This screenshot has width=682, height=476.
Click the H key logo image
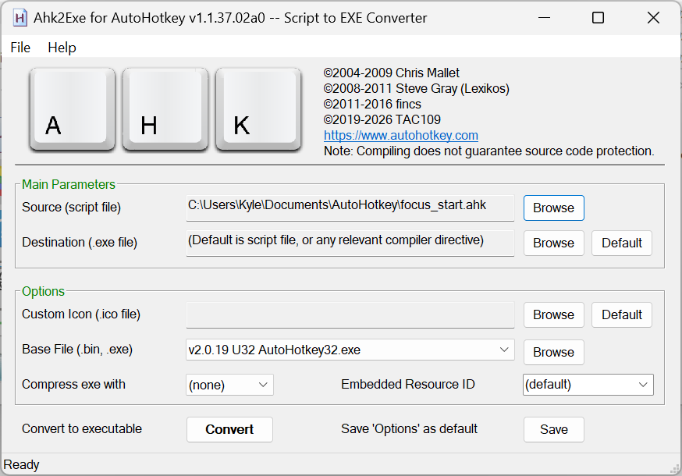point(165,110)
